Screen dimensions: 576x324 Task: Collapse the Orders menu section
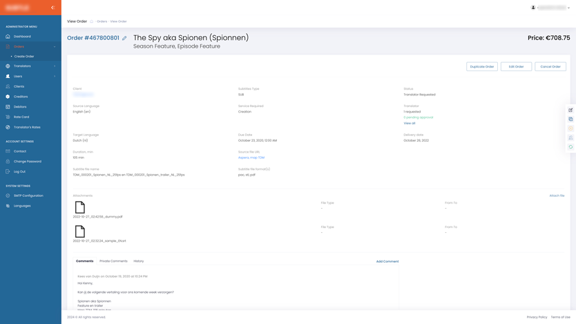point(55,47)
